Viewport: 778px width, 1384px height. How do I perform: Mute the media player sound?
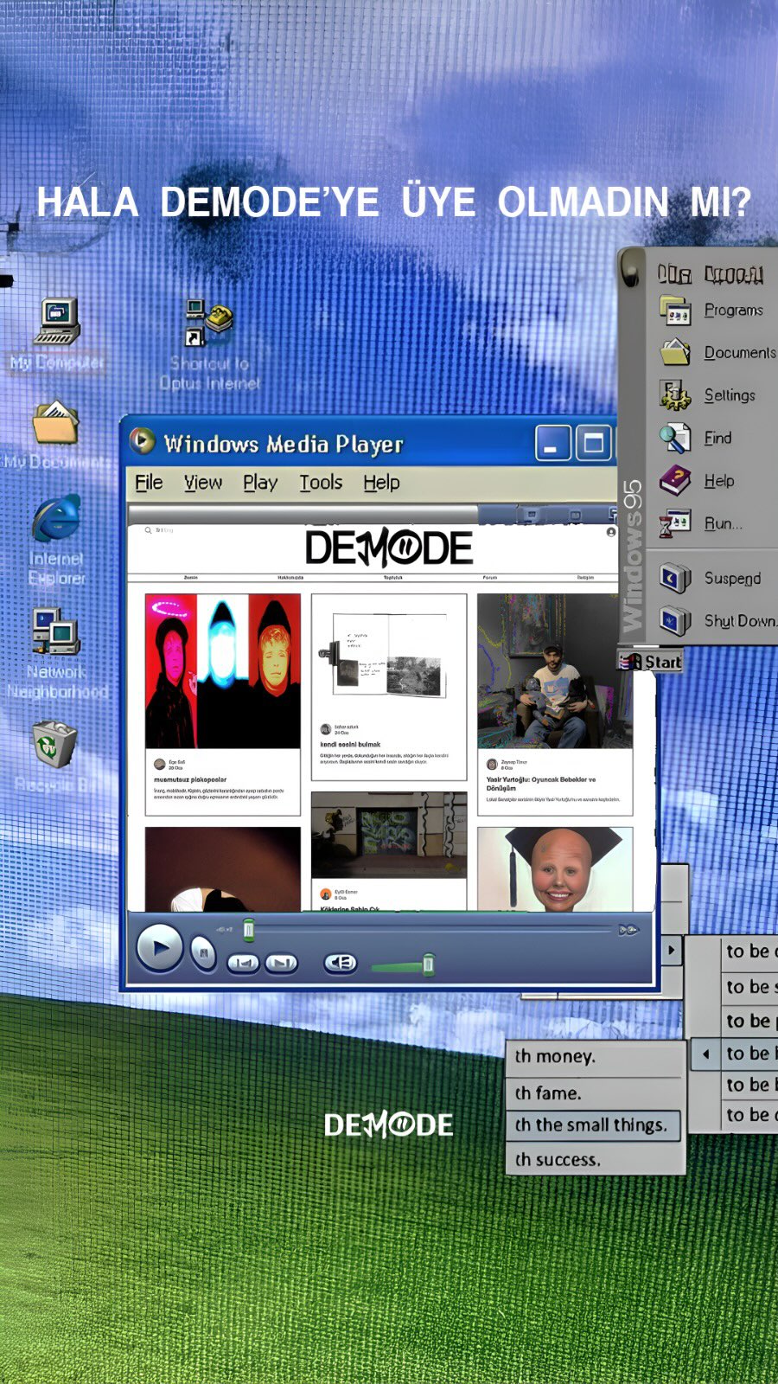tap(341, 963)
